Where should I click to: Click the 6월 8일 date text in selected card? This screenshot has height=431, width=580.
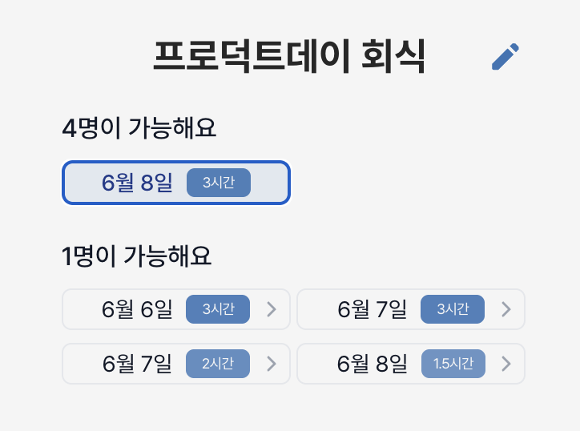[137, 183]
